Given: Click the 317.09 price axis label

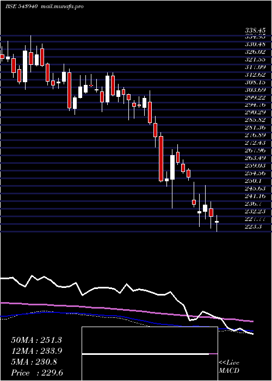Looking at the screenshot, I should (255, 67).
